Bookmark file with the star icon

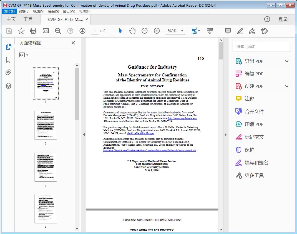tap(21, 31)
